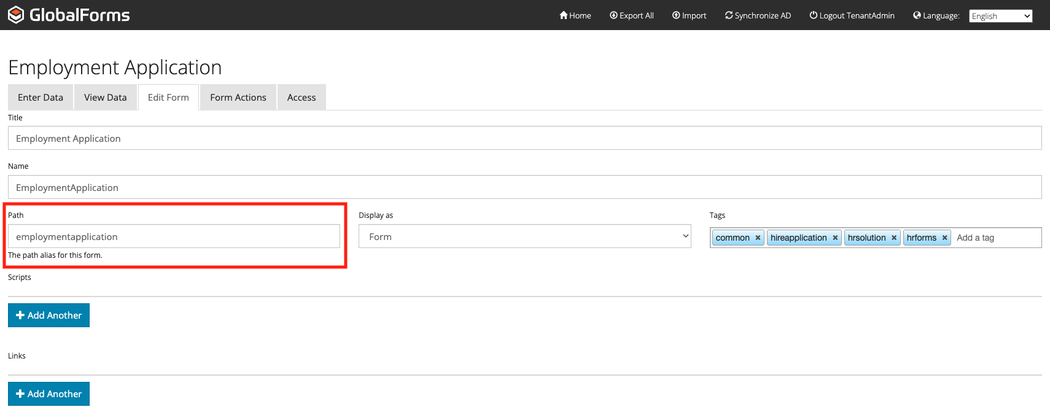Open the Language dropdown
Image resolution: width=1050 pixels, height=415 pixels.
1000,16
